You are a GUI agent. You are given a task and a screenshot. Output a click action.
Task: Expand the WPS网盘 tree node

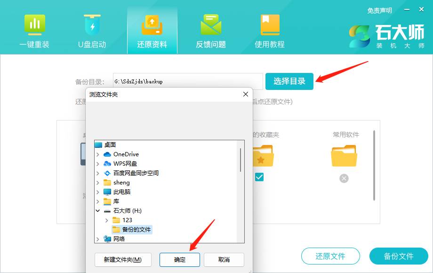click(x=98, y=164)
